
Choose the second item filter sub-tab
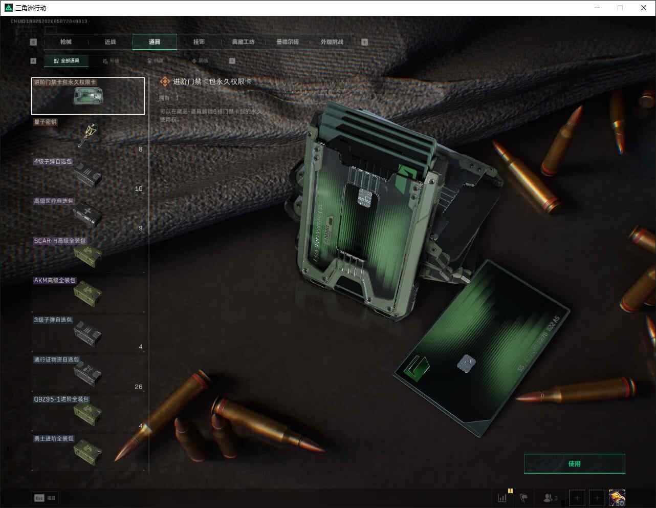click(111, 61)
